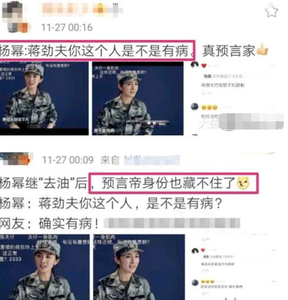Click the blurred source link after 来自
Image resolution: width=288 pixels, height=300 pixels.
coord(152,160)
